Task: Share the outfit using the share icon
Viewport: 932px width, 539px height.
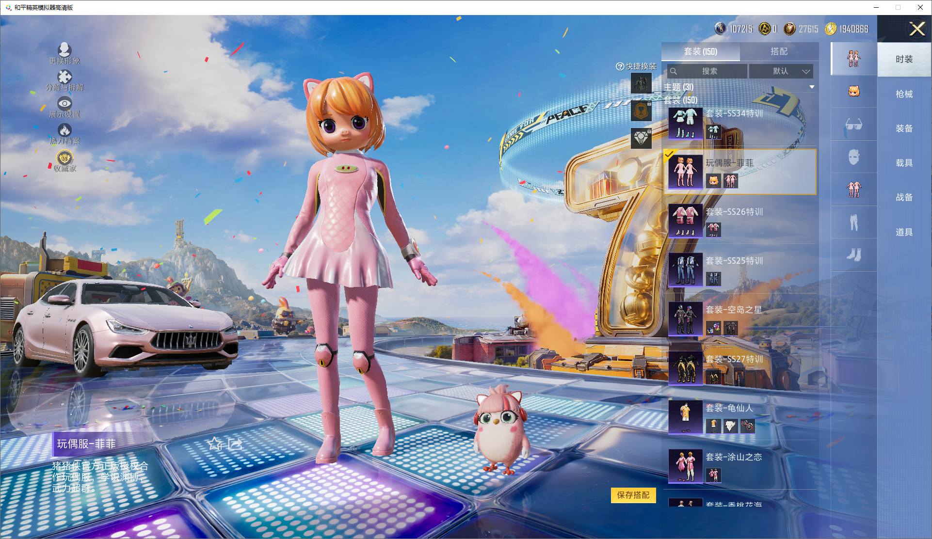Action: [235, 443]
